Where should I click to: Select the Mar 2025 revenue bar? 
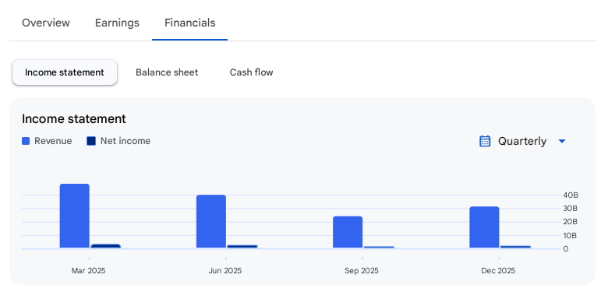[x=75, y=216]
